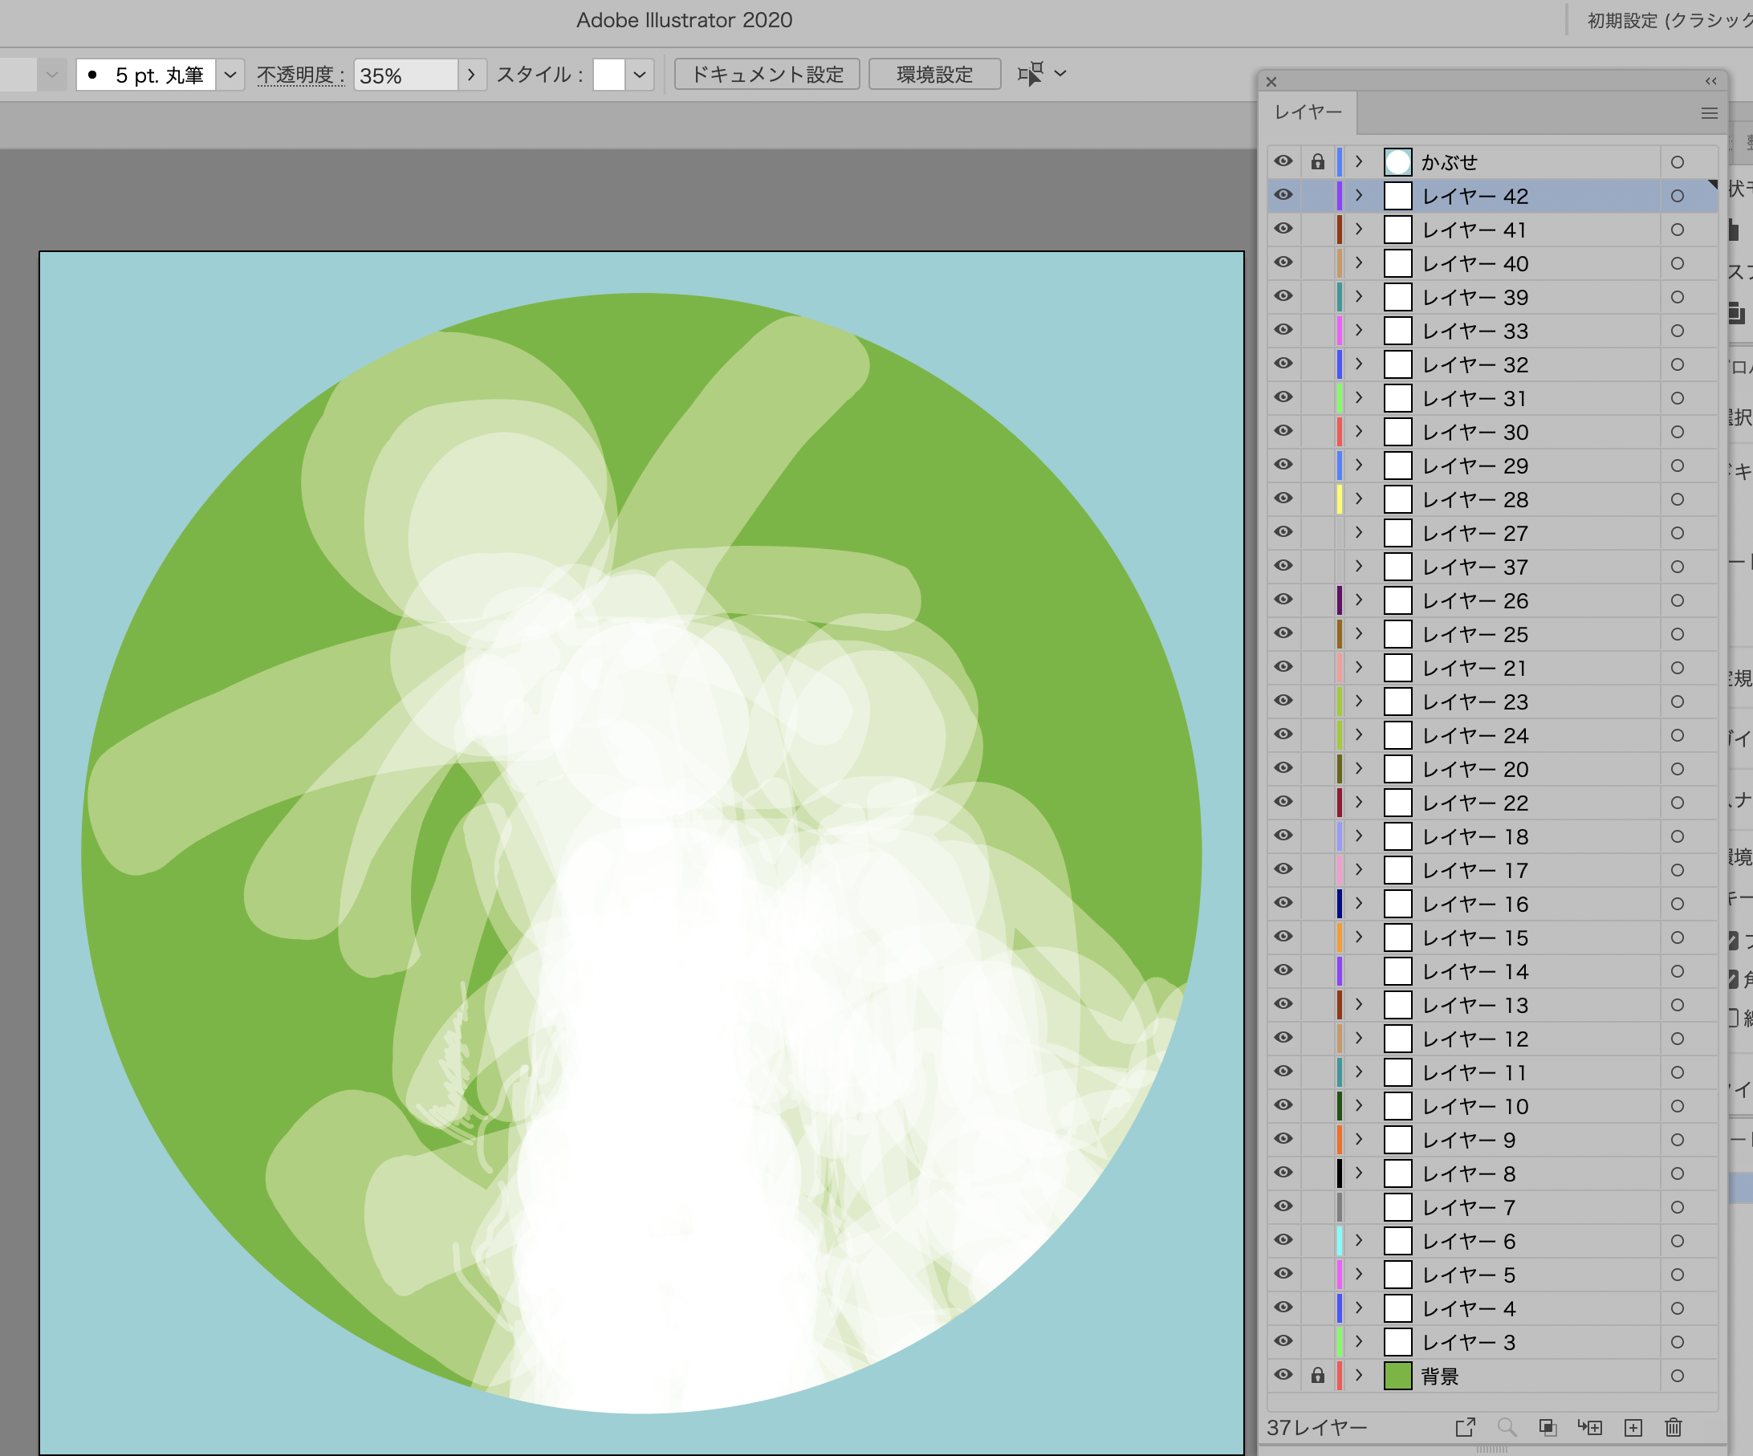The width and height of the screenshot is (1753, 1456).
Task: Click the thumbnail of レイヤー 14
Action: point(1398,971)
